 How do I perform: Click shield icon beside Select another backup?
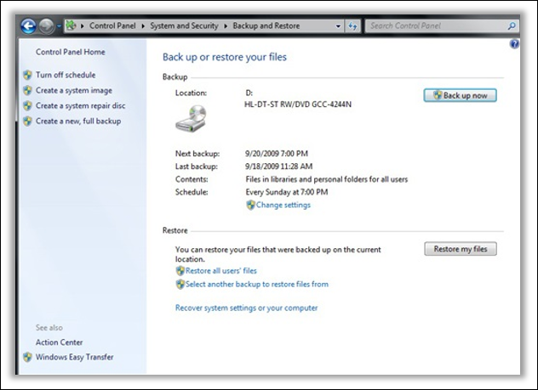(180, 284)
